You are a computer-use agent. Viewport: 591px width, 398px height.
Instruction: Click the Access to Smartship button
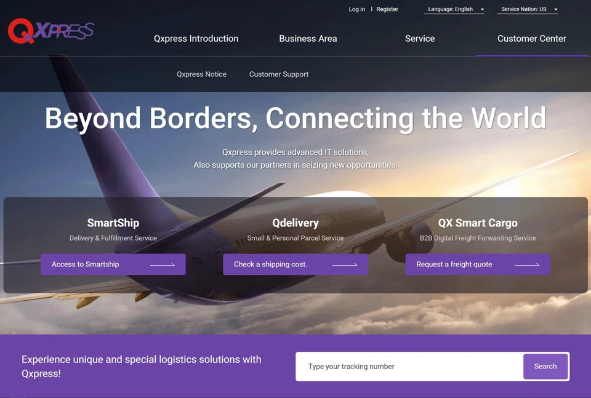113,265
